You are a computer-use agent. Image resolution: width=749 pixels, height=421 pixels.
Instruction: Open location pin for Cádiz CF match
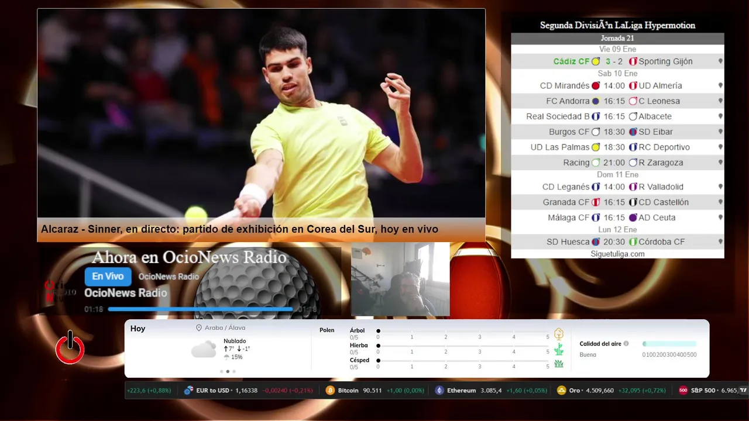pos(720,61)
